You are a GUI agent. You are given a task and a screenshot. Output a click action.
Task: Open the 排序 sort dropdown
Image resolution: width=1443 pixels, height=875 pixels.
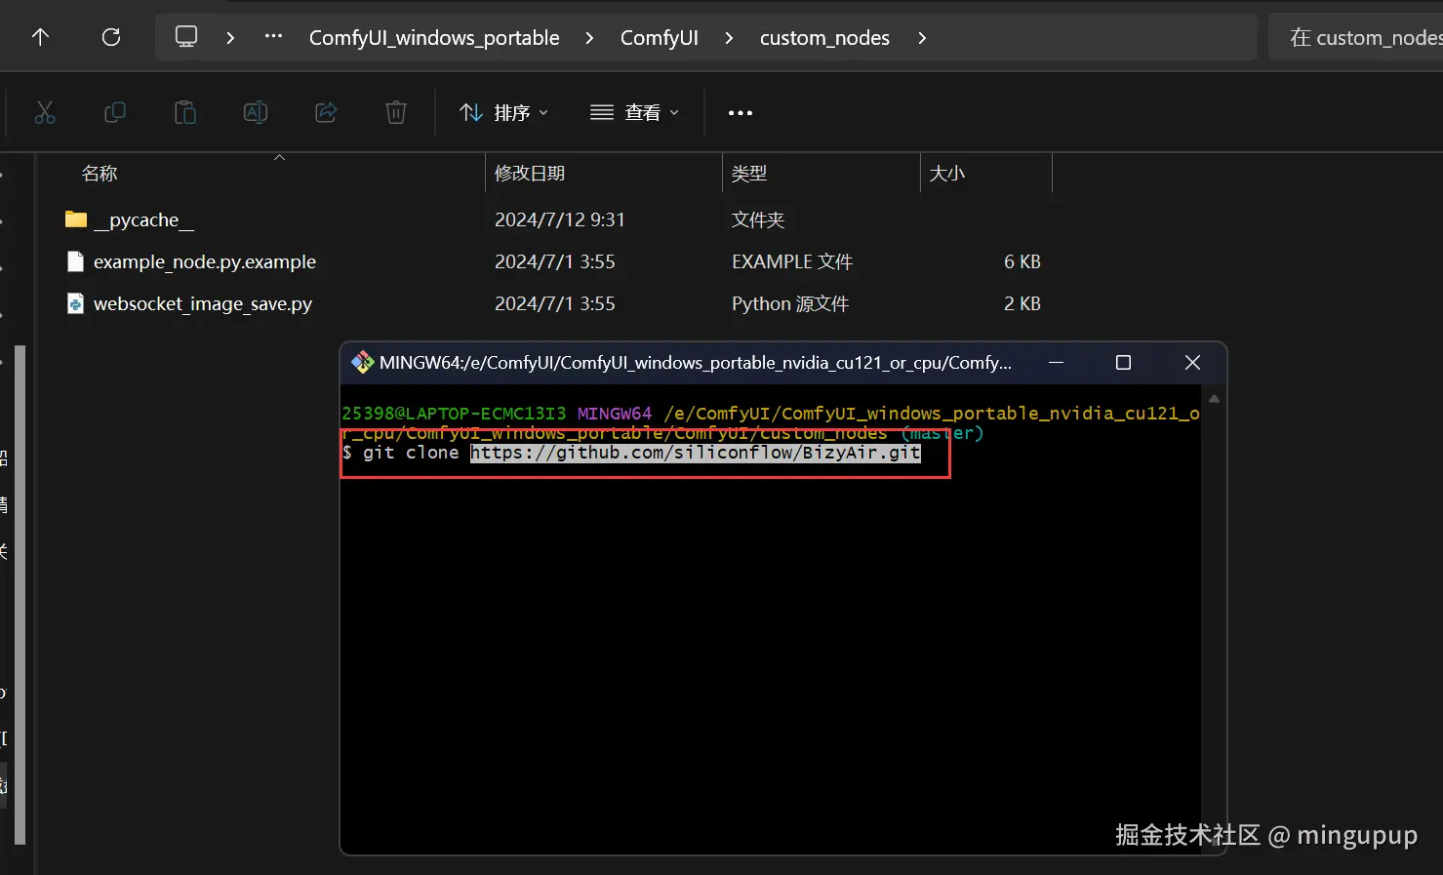503,112
